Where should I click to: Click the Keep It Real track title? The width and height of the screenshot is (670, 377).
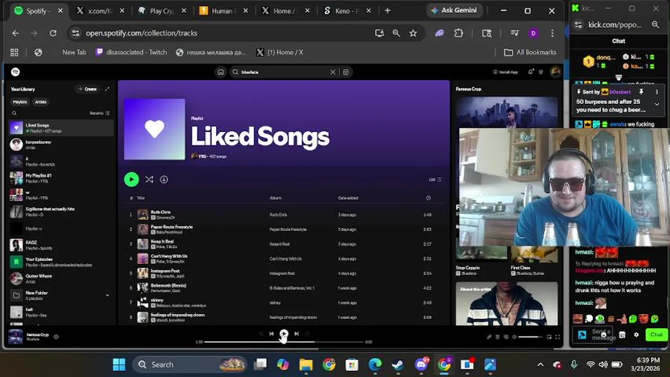click(162, 241)
